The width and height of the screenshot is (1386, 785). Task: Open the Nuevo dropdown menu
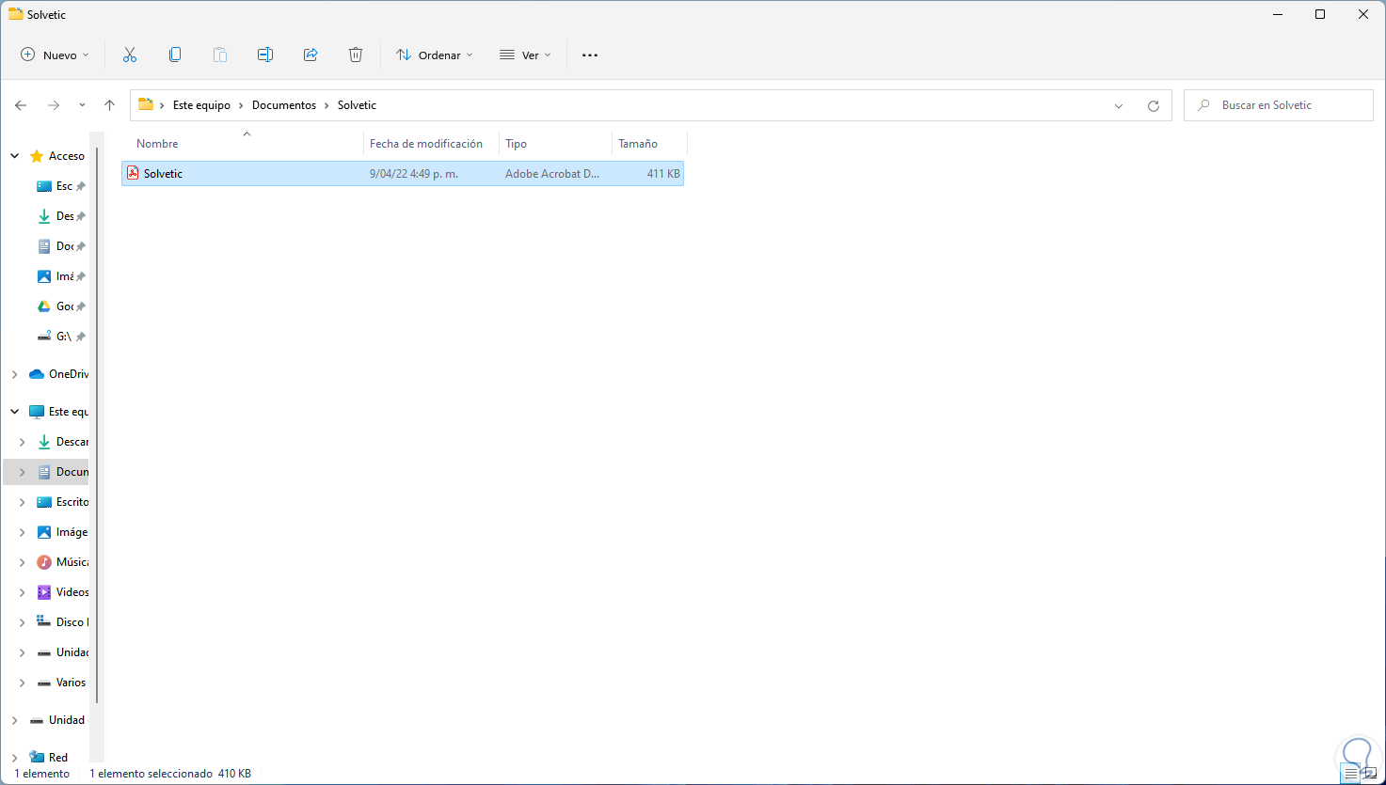(x=55, y=55)
